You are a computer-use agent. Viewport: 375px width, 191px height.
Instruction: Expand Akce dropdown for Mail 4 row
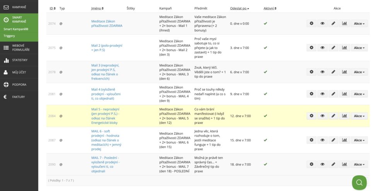pyautogui.click(x=359, y=94)
